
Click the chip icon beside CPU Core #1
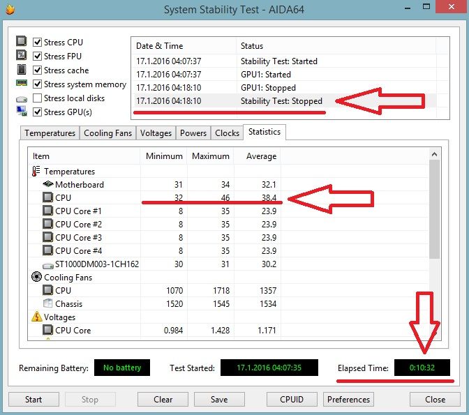[47, 211]
